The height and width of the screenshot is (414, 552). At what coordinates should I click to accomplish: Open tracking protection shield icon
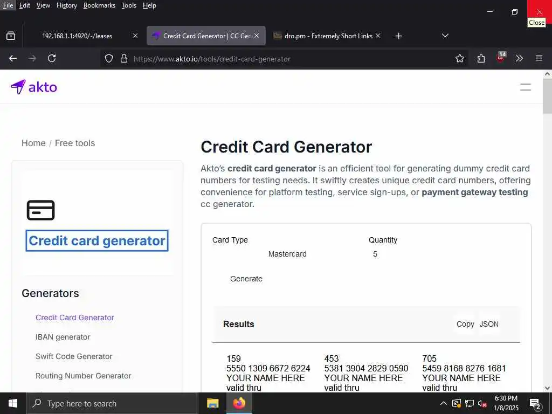click(109, 58)
